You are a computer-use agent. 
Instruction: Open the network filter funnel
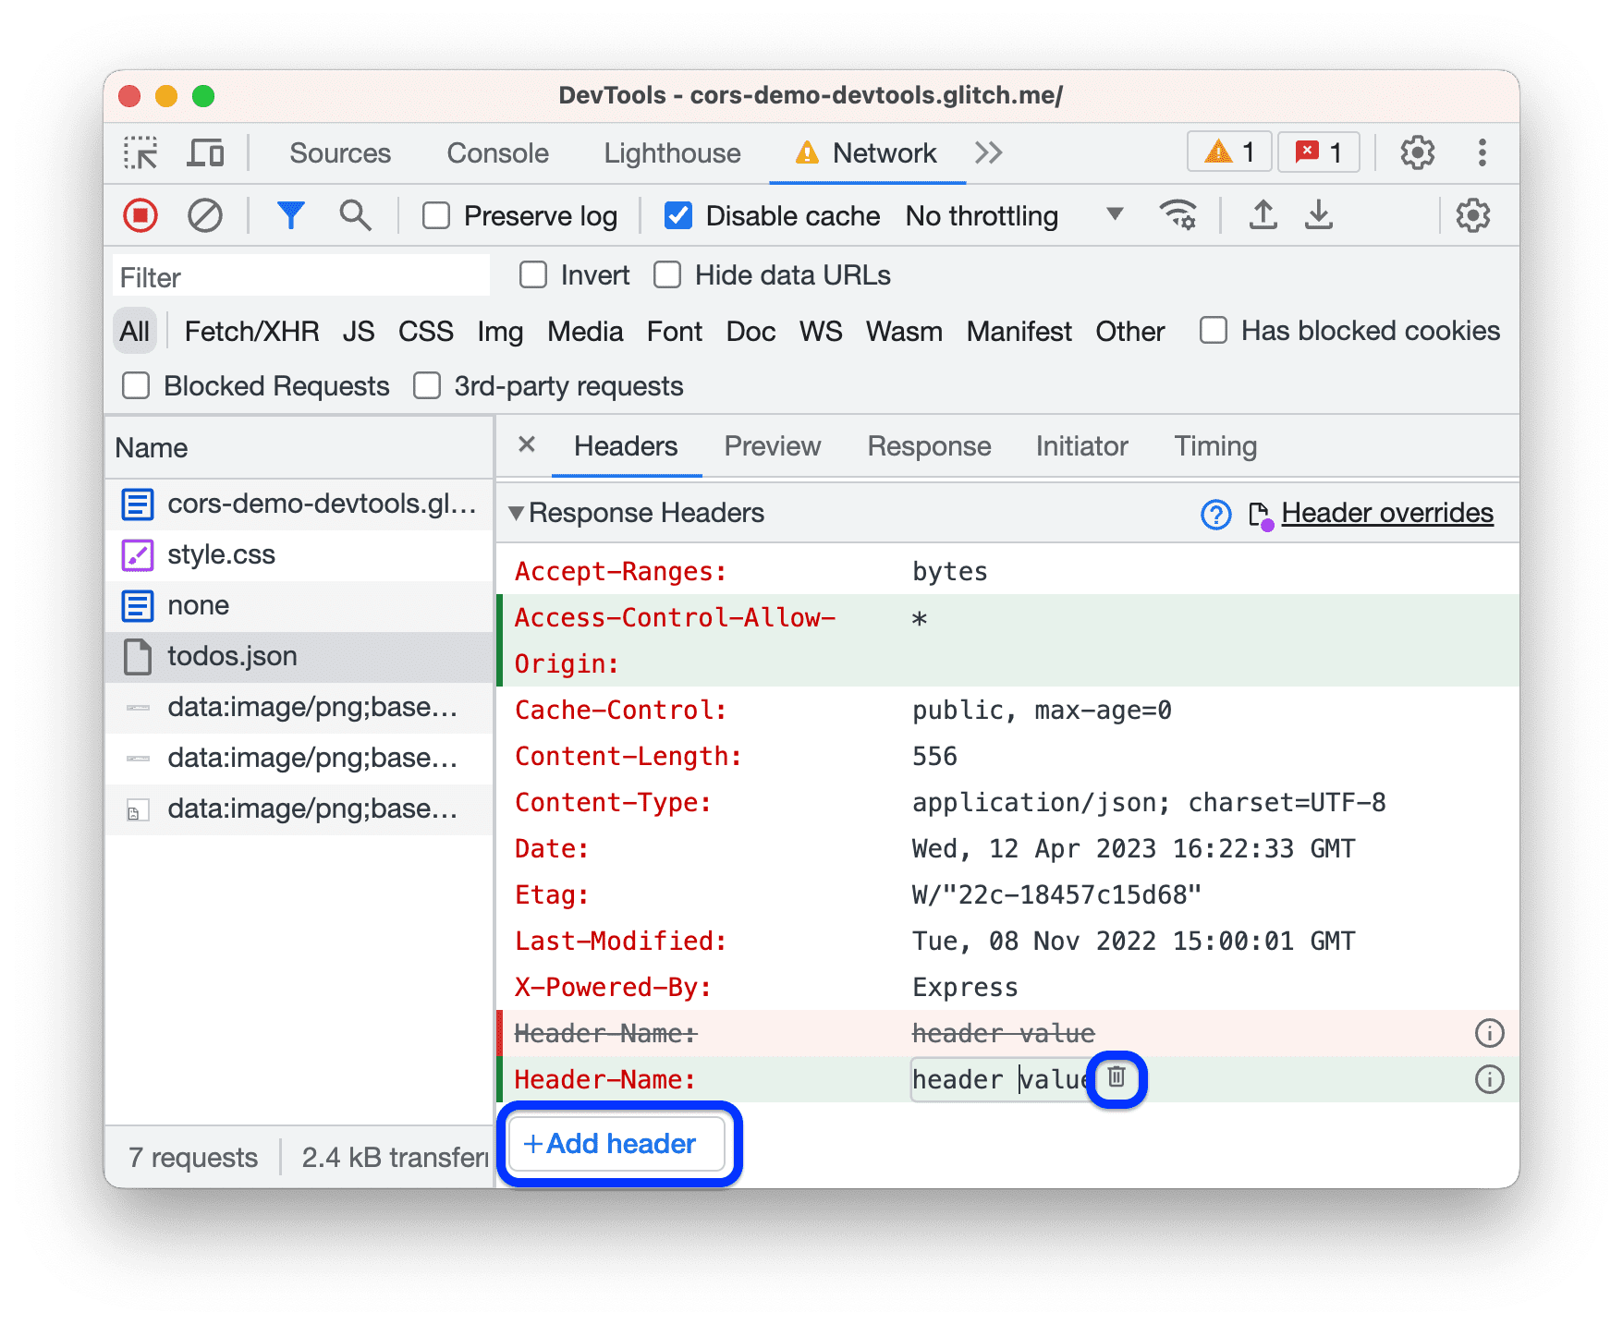[291, 215]
